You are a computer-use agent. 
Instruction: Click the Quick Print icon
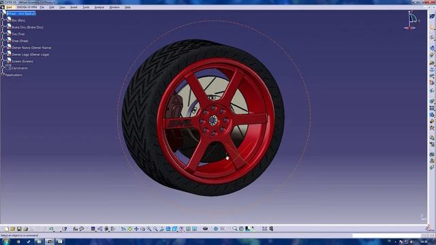(x=26, y=229)
